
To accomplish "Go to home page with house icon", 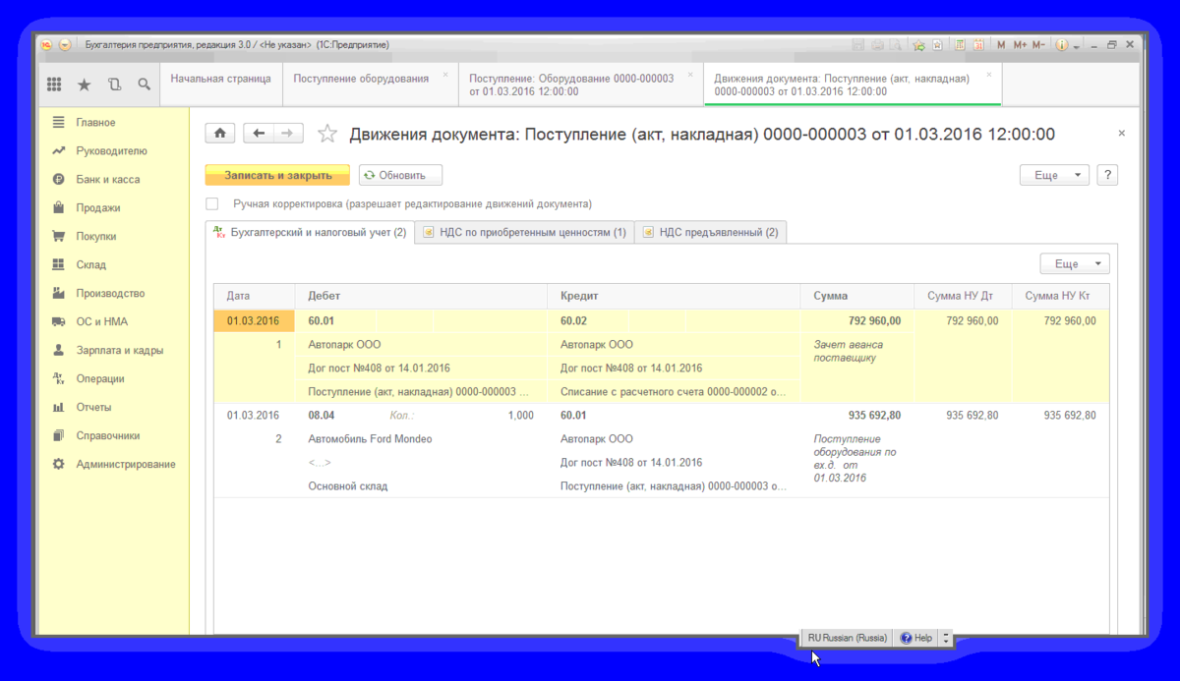I will tap(220, 134).
